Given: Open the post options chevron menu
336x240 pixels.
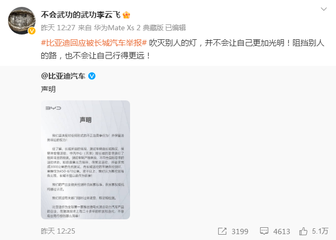Looking at the screenshot, I should coord(324,9).
